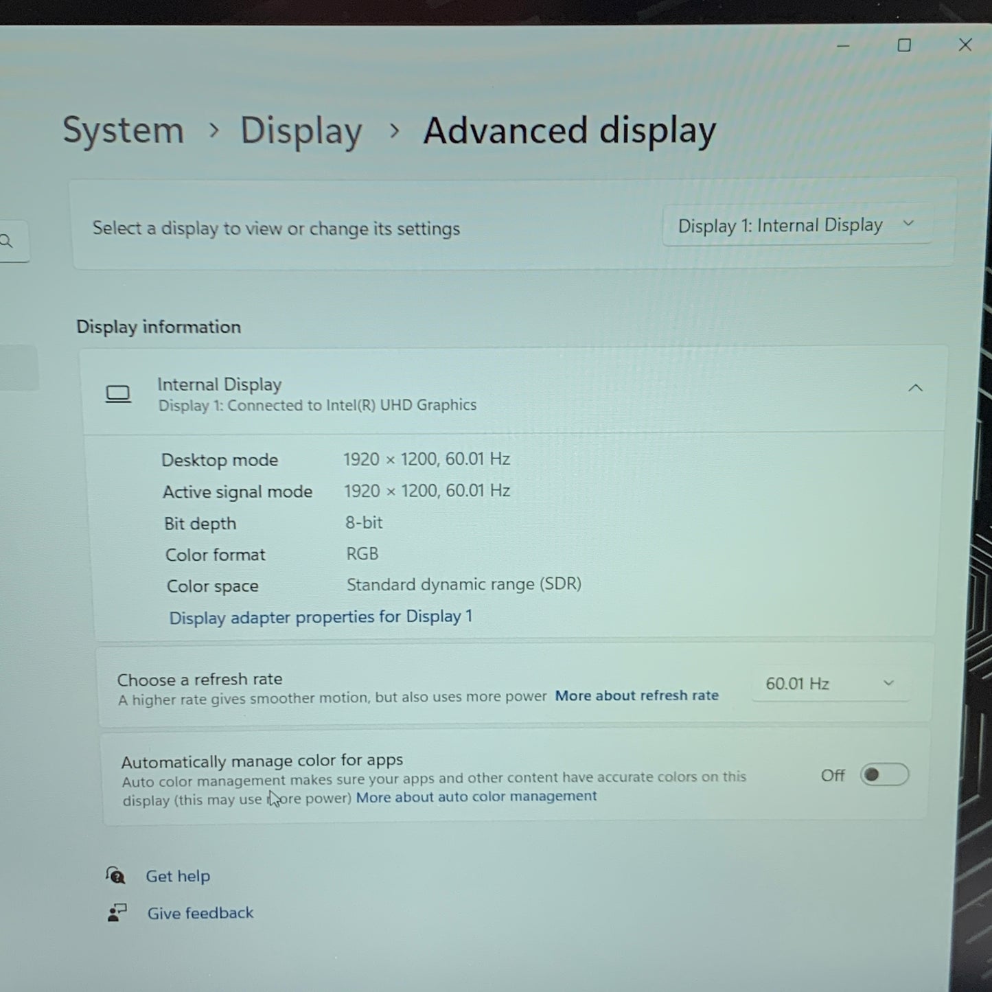Collapse the Internal Display details section
The image size is (992, 992).
tap(915, 388)
